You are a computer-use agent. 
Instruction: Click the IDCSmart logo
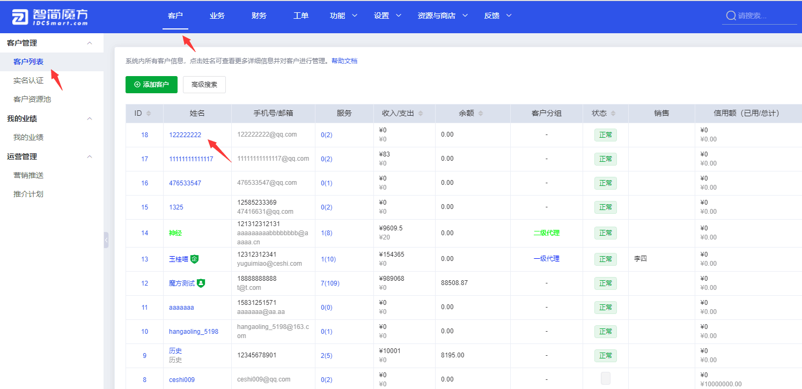(50, 17)
